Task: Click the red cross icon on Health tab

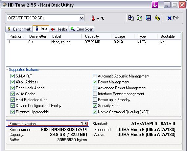Action: coord(53,29)
